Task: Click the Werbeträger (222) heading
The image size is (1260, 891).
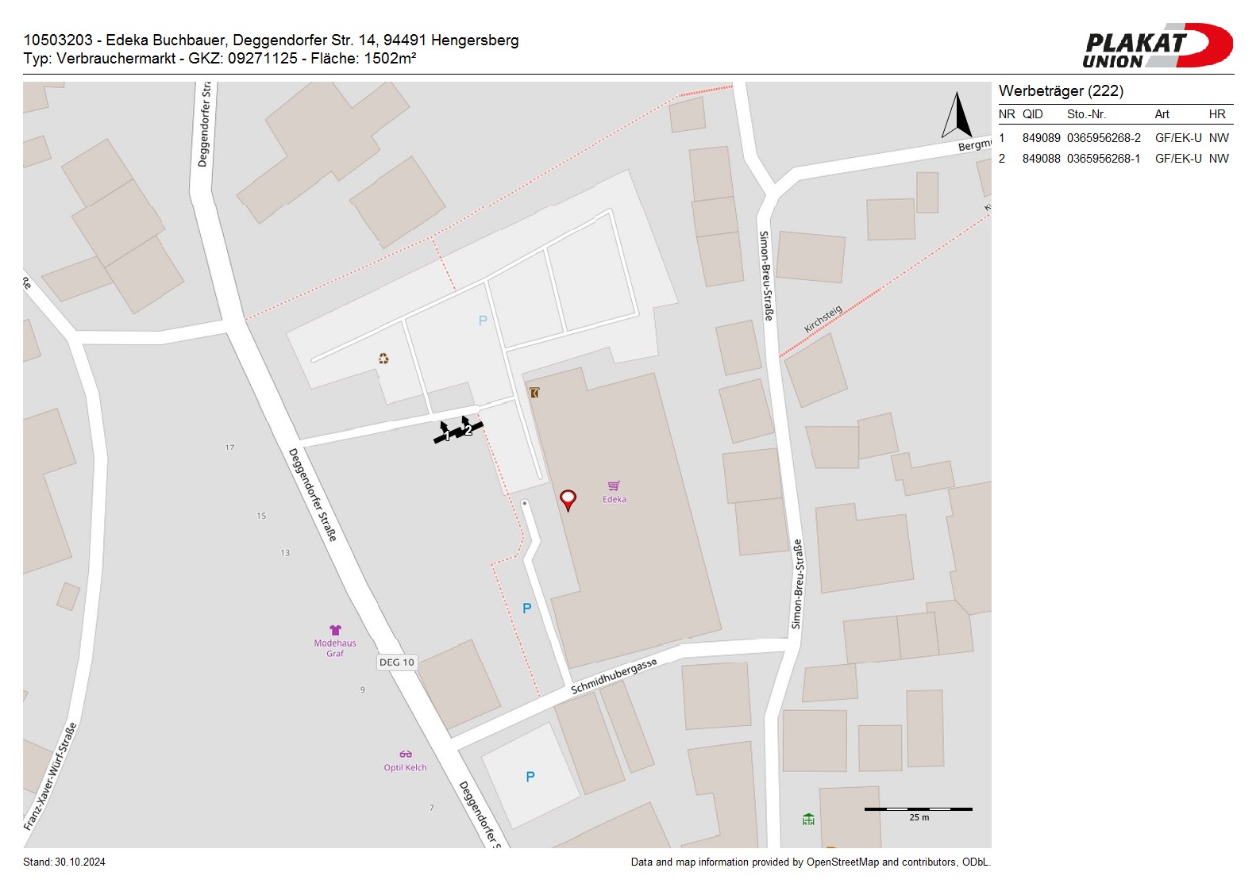Action: pos(1061,91)
